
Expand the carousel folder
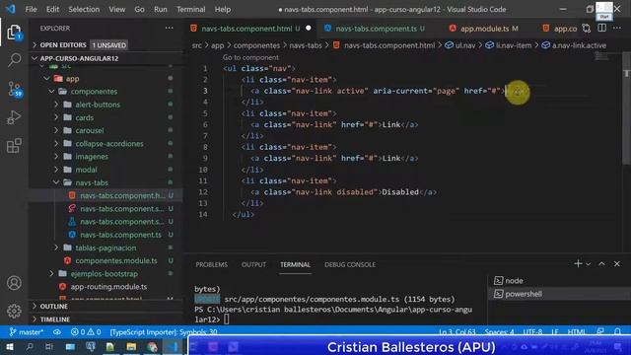56,130
